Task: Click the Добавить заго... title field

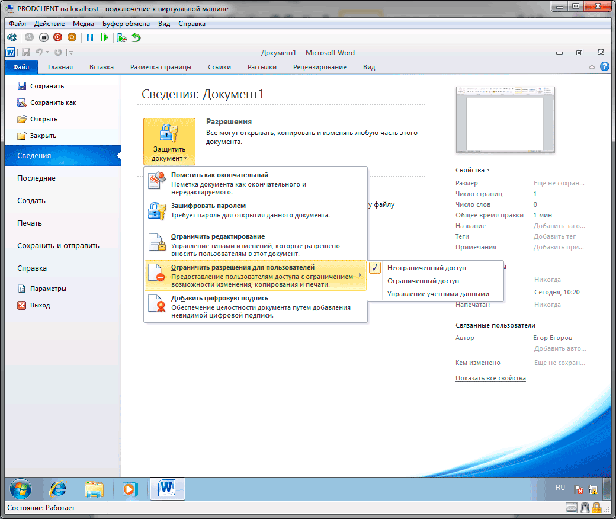Action: pyautogui.click(x=559, y=226)
